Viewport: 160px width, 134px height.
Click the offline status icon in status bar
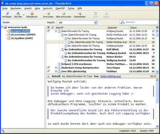coord(3,131)
